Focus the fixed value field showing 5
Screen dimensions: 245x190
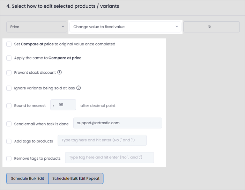click(211, 27)
